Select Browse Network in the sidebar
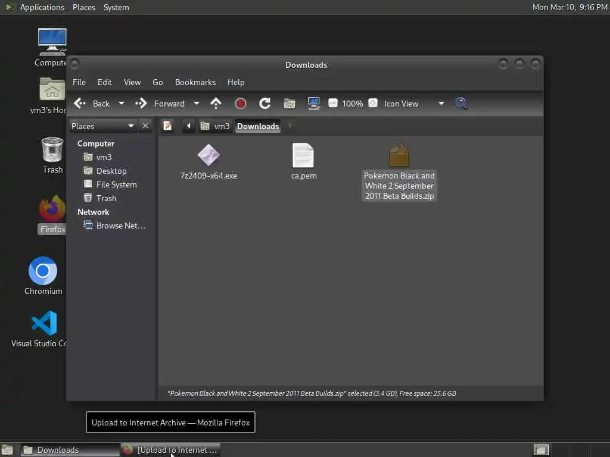 [x=114, y=226]
